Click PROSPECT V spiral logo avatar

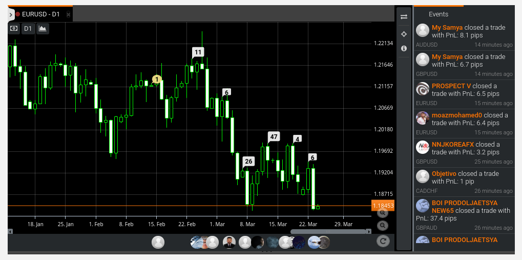pos(423,89)
